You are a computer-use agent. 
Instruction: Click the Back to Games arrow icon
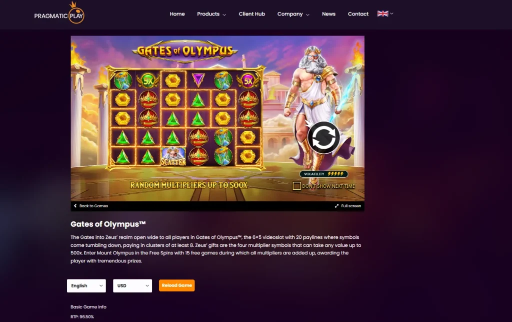(x=75, y=206)
